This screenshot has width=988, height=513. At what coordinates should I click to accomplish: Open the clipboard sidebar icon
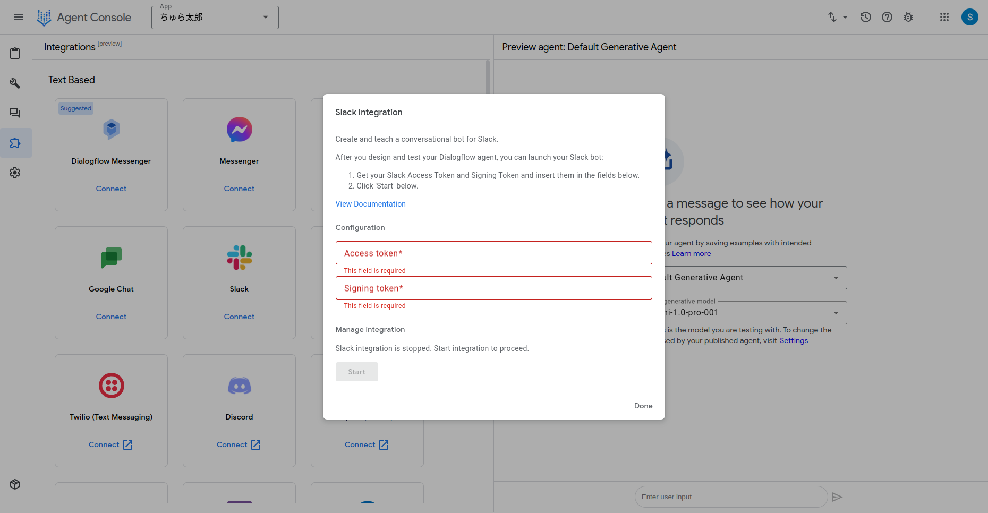tap(15, 53)
